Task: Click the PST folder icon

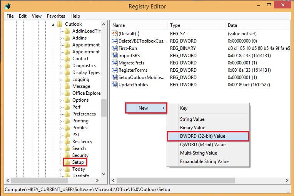Action: tap(67, 135)
